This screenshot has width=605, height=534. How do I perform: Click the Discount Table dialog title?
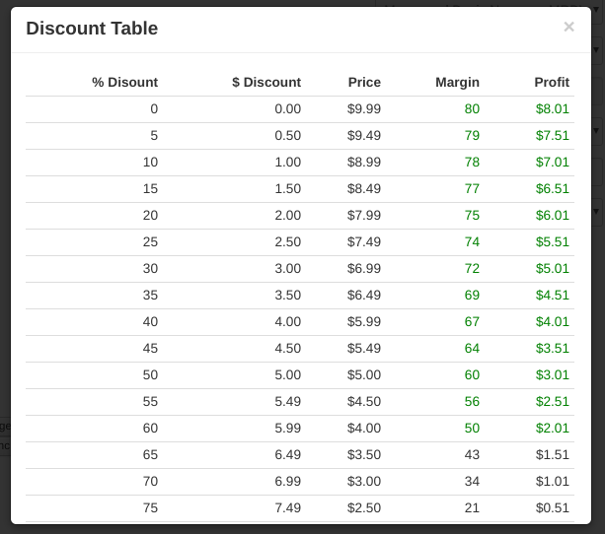(x=92, y=29)
